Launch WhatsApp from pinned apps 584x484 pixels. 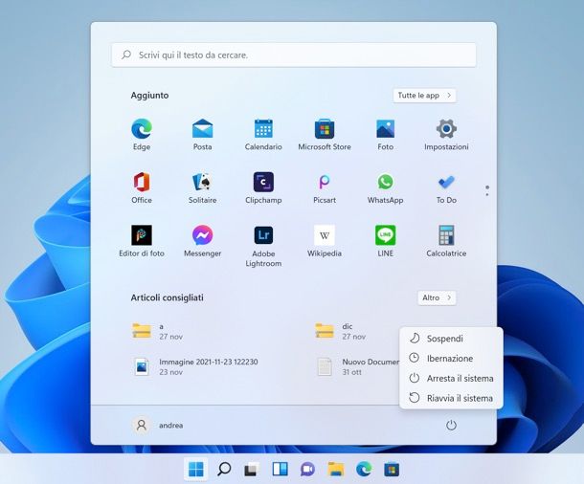pyautogui.click(x=385, y=187)
